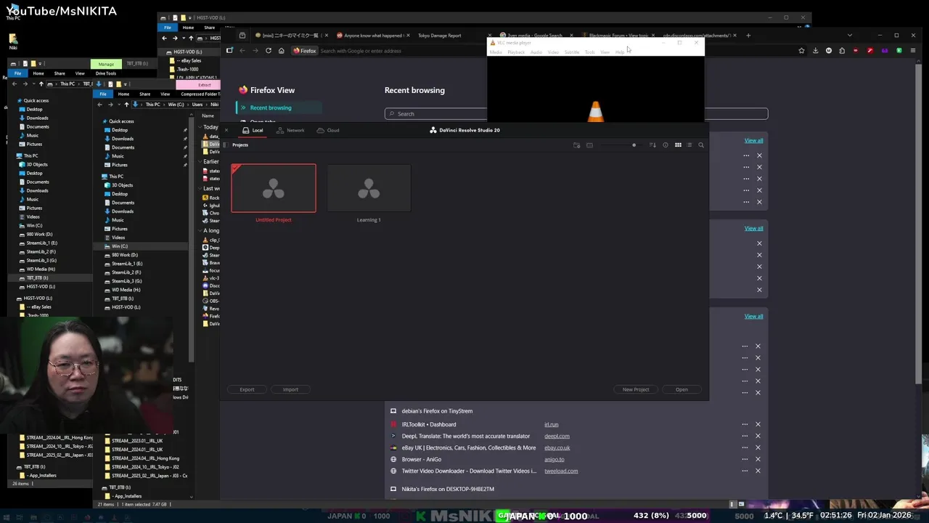This screenshot has height=523, width=929.
Task: Select 3D Objects in front Explorer tree
Action: pos(122,185)
